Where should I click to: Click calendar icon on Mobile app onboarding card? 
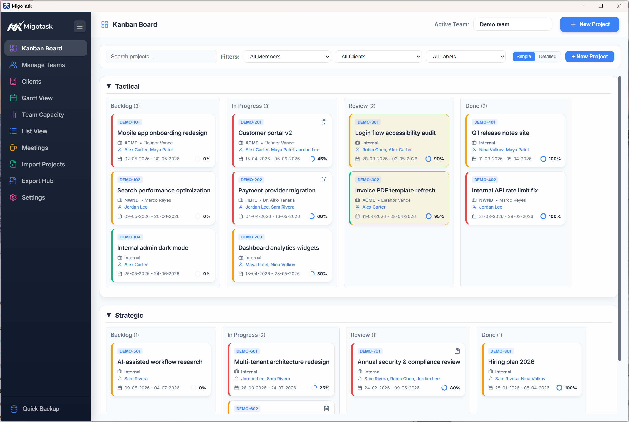(x=120, y=159)
